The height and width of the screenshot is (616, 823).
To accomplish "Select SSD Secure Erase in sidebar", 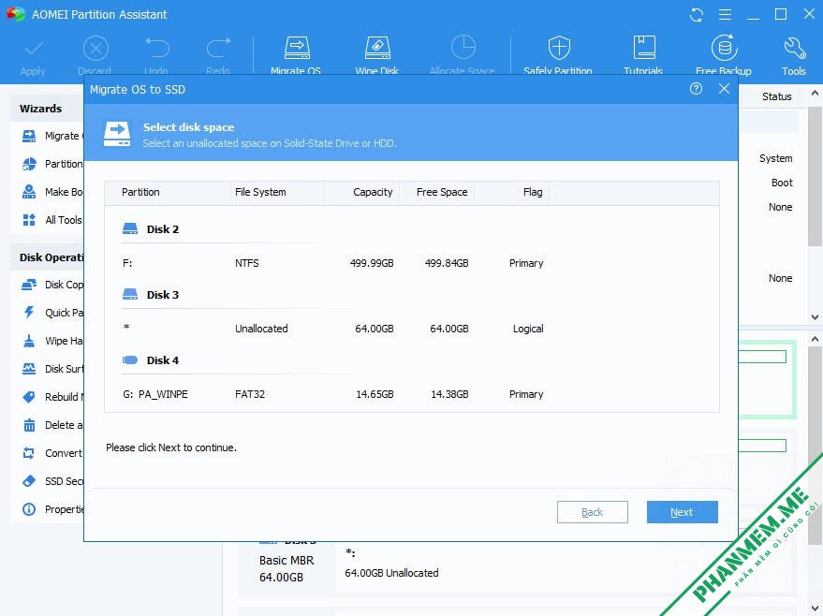I will coord(51,481).
